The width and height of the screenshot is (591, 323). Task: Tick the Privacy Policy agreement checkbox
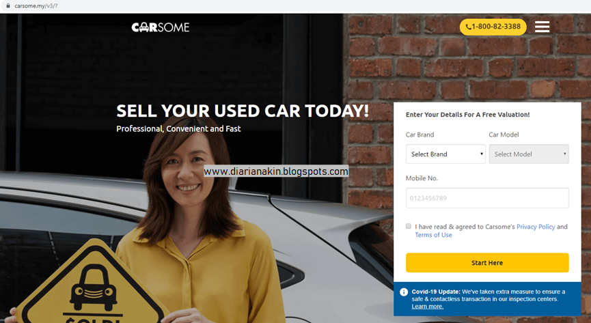(x=408, y=226)
